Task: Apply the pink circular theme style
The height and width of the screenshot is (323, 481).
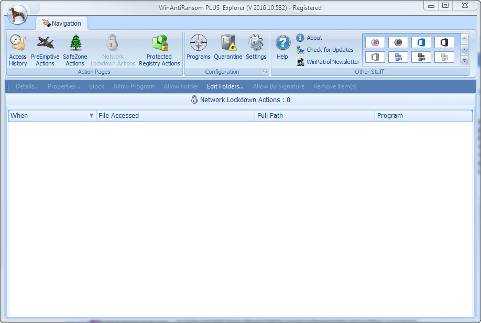Action: 375,42
